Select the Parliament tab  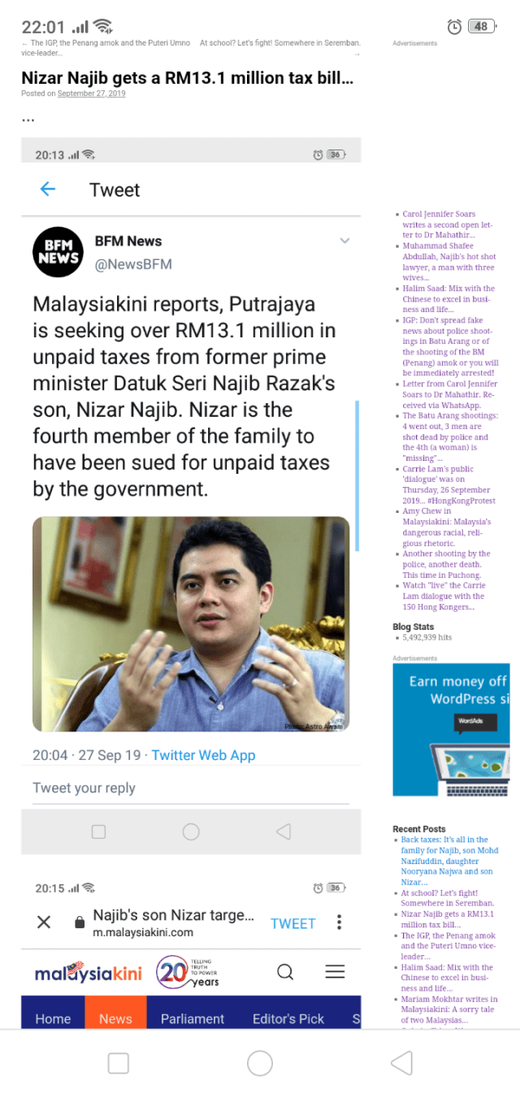(193, 1018)
